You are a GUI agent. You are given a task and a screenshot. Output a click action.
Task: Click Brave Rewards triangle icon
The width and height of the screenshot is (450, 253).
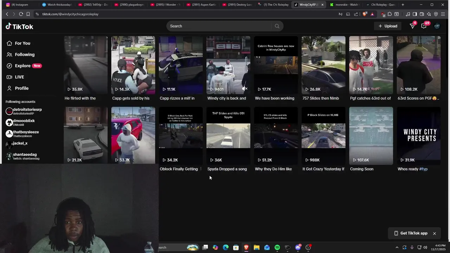(372, 14)
